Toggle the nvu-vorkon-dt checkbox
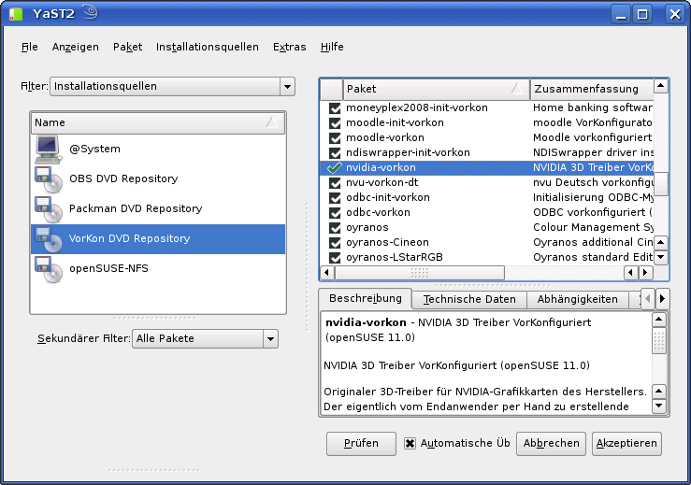The width and height of the screenshot is (691, 485). 335,183
